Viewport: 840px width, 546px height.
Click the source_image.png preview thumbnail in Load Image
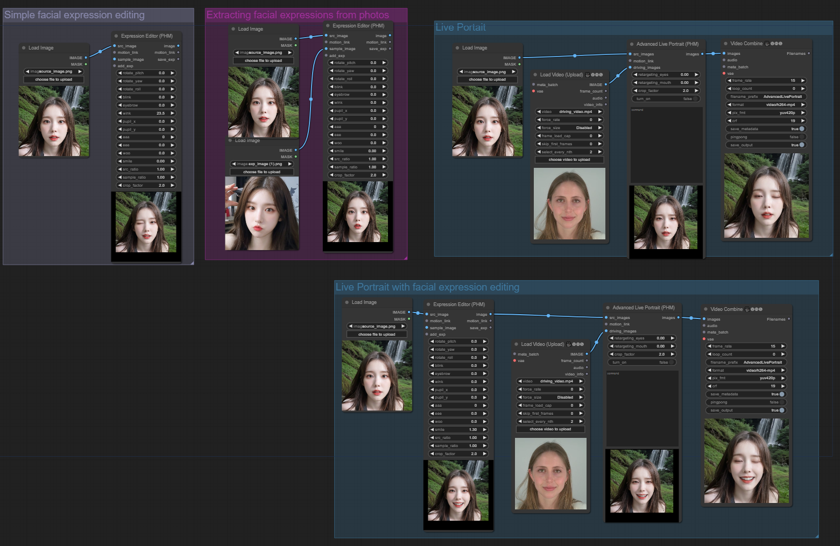(x=54, y=121)
